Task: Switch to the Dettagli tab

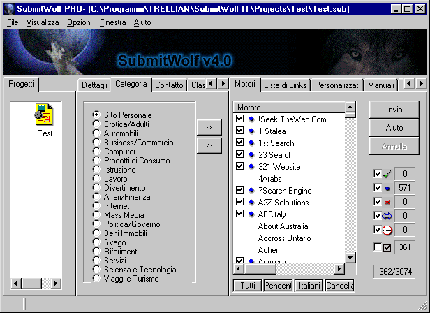Action: point(94,85)
